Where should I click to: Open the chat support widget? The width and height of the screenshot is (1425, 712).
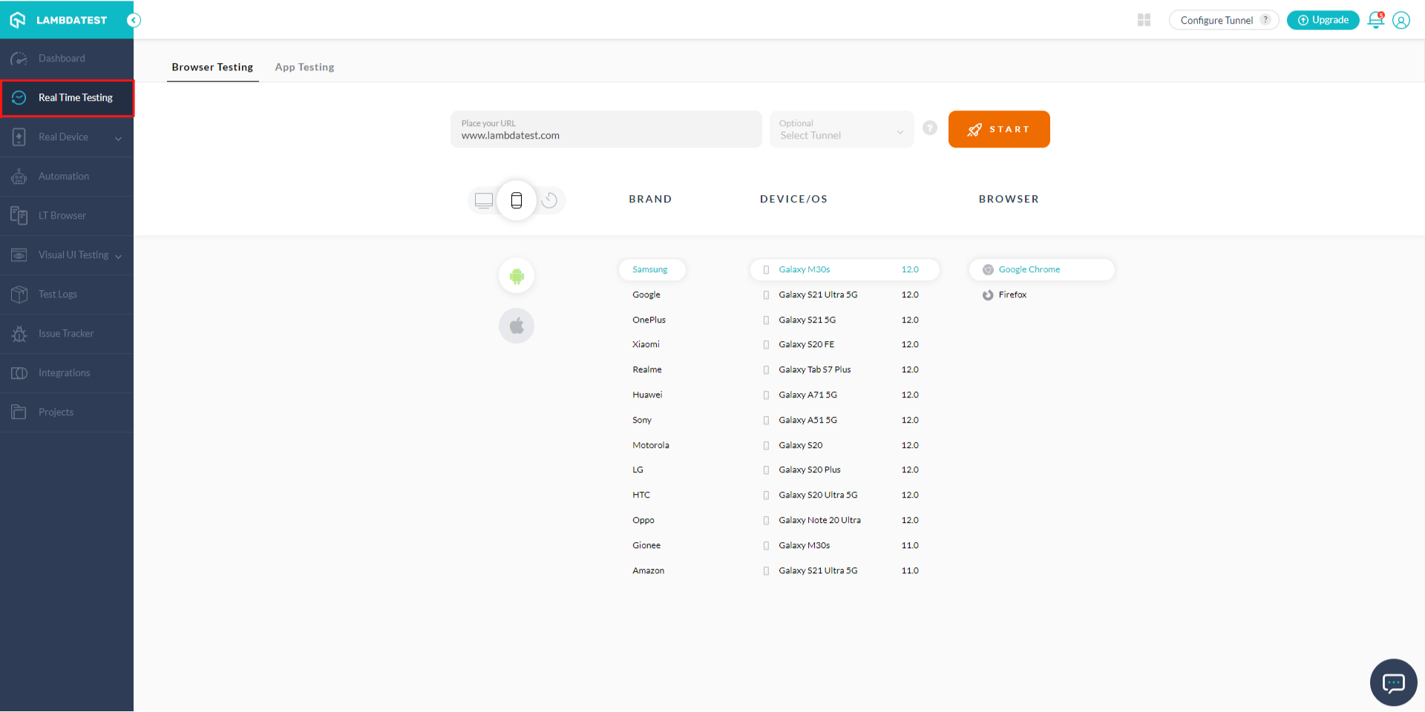(1393, 682)
